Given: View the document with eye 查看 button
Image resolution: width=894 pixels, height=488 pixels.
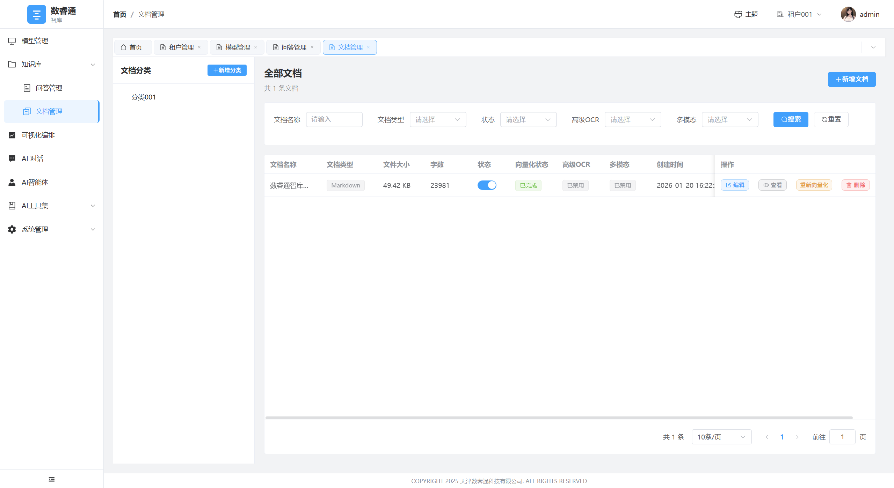Looking at the screenshot, I should tap(772, 185).
